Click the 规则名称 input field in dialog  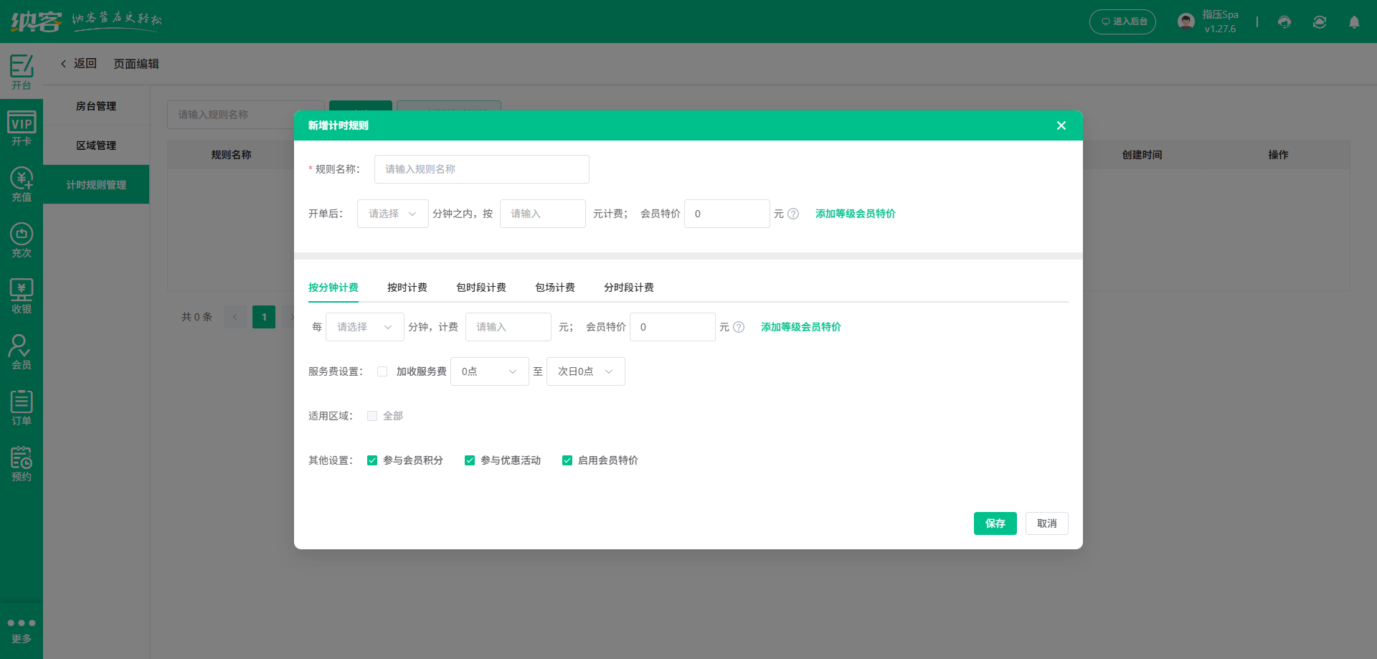[481, 169]
